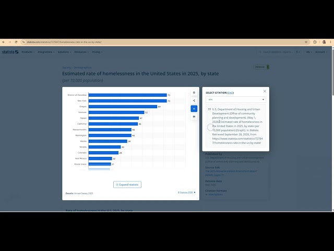The image size is (334, 251).
Task: Click the "© Statista 2026" text
Action: point(185,192)
